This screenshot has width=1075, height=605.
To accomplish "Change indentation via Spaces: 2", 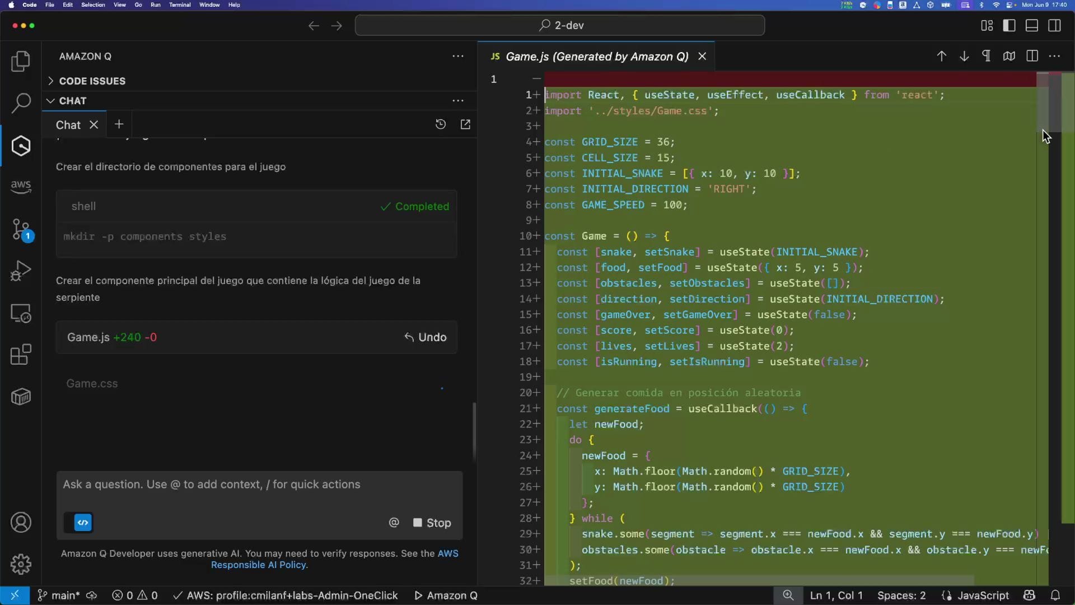I will click(x=901, y=595).
